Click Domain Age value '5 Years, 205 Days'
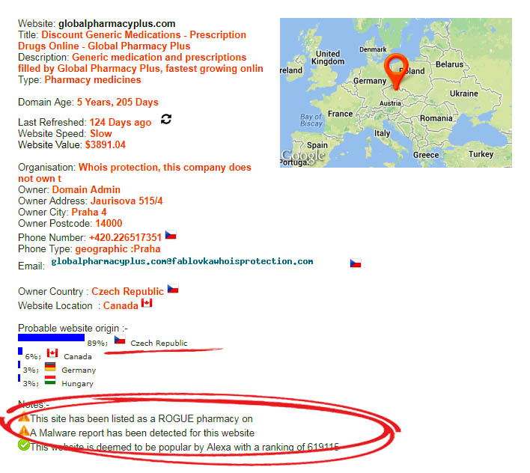Screen dimensions: 530x473 tap(118, 102)
